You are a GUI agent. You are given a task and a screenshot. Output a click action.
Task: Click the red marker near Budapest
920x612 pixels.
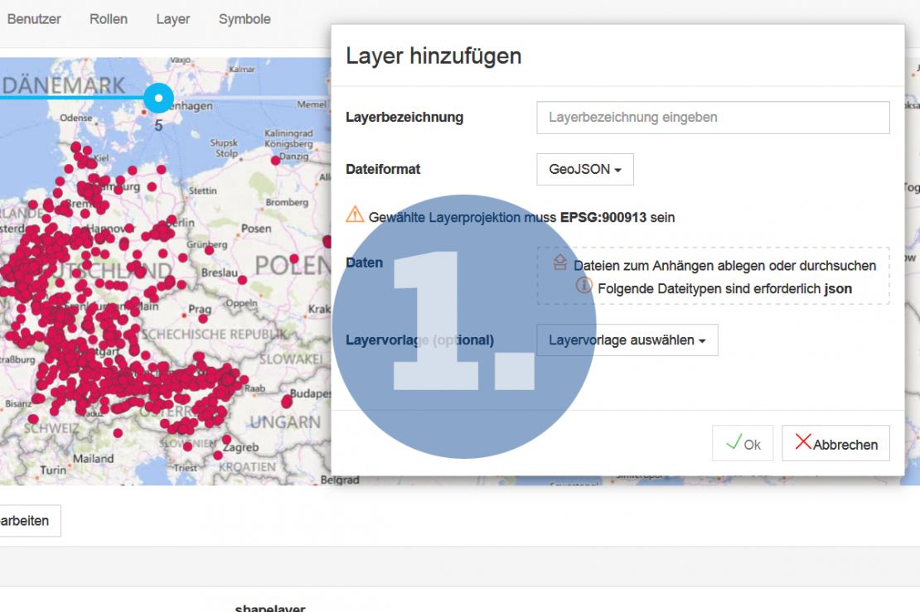coord(287,402)
